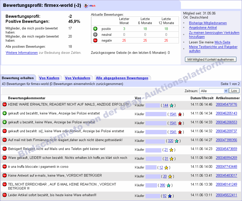Viewport: 242px width, 201px height.
Task: Open 'Weitere Informationen' link
Action: pyautogui.click(x=22, y=53)
